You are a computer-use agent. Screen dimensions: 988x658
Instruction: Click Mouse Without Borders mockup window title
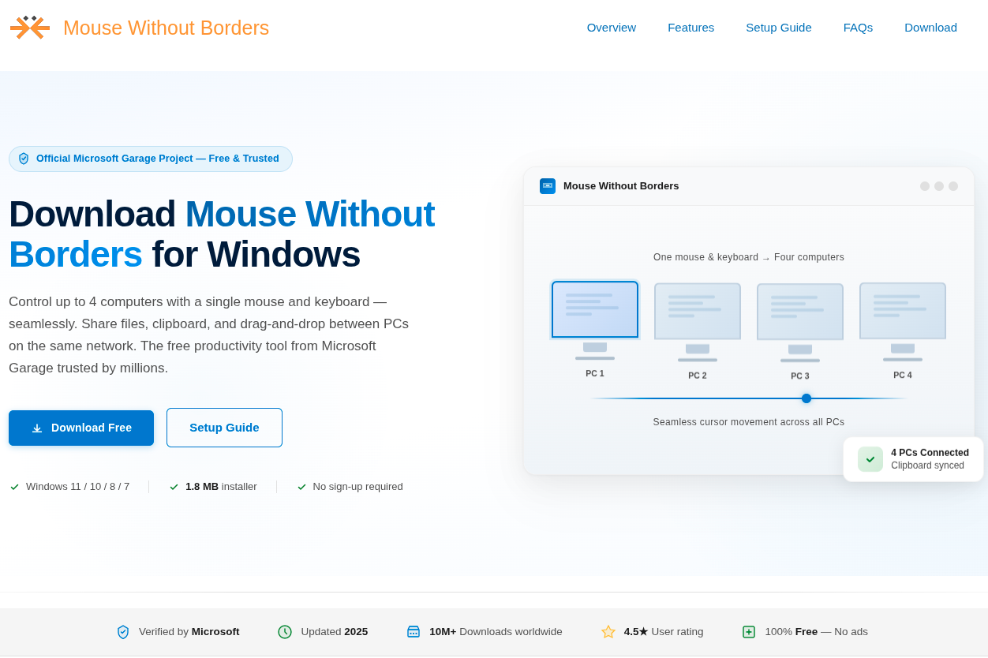click(x=621, y=186)
